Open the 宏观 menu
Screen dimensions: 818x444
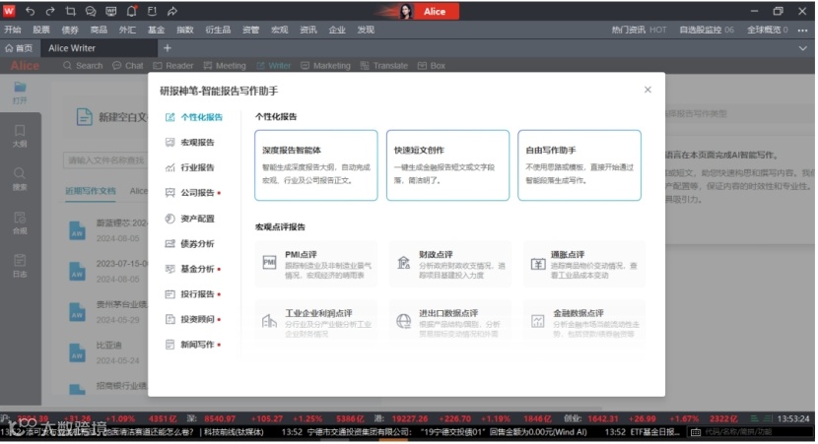pyautogui.click(x=279, y=30)
